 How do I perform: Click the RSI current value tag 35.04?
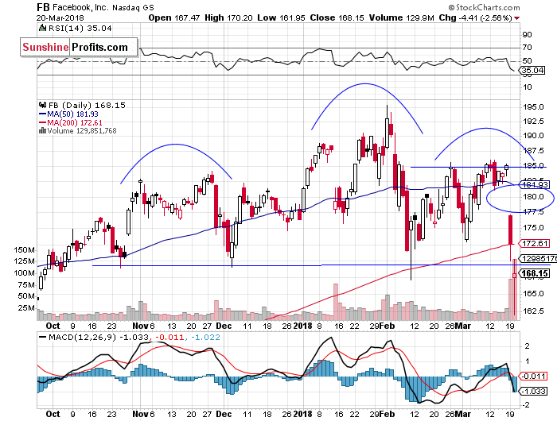[532, 70]
